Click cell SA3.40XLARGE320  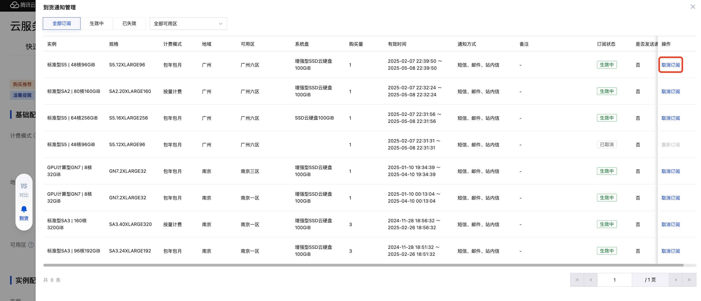pos(130,224)
